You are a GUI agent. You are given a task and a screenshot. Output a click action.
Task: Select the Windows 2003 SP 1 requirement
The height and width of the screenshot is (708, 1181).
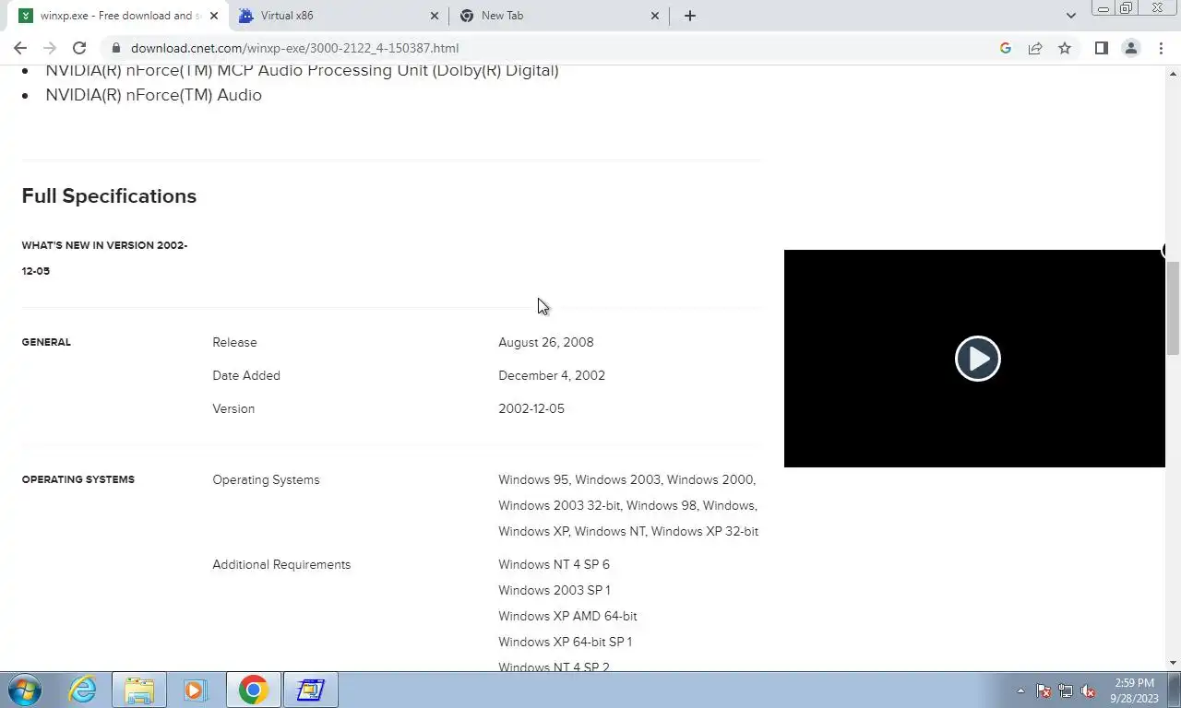click(x=555, y=590)
